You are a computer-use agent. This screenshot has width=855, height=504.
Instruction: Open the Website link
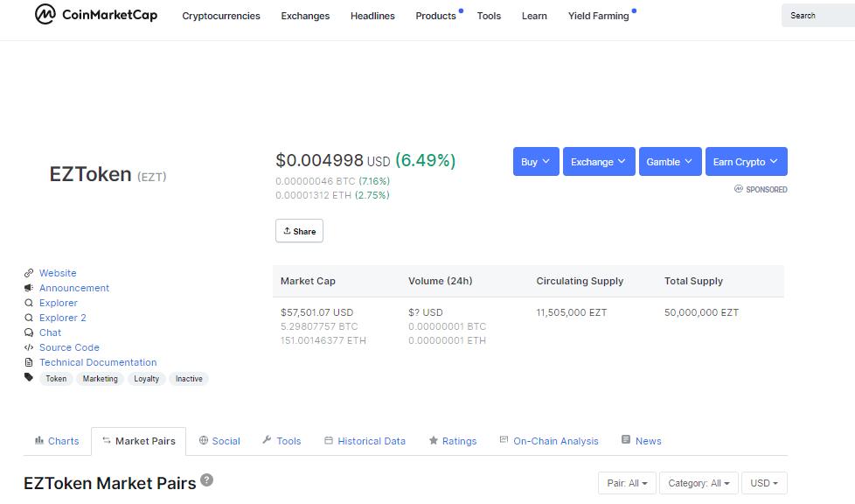pyautogui.click(x=58, y=273)
